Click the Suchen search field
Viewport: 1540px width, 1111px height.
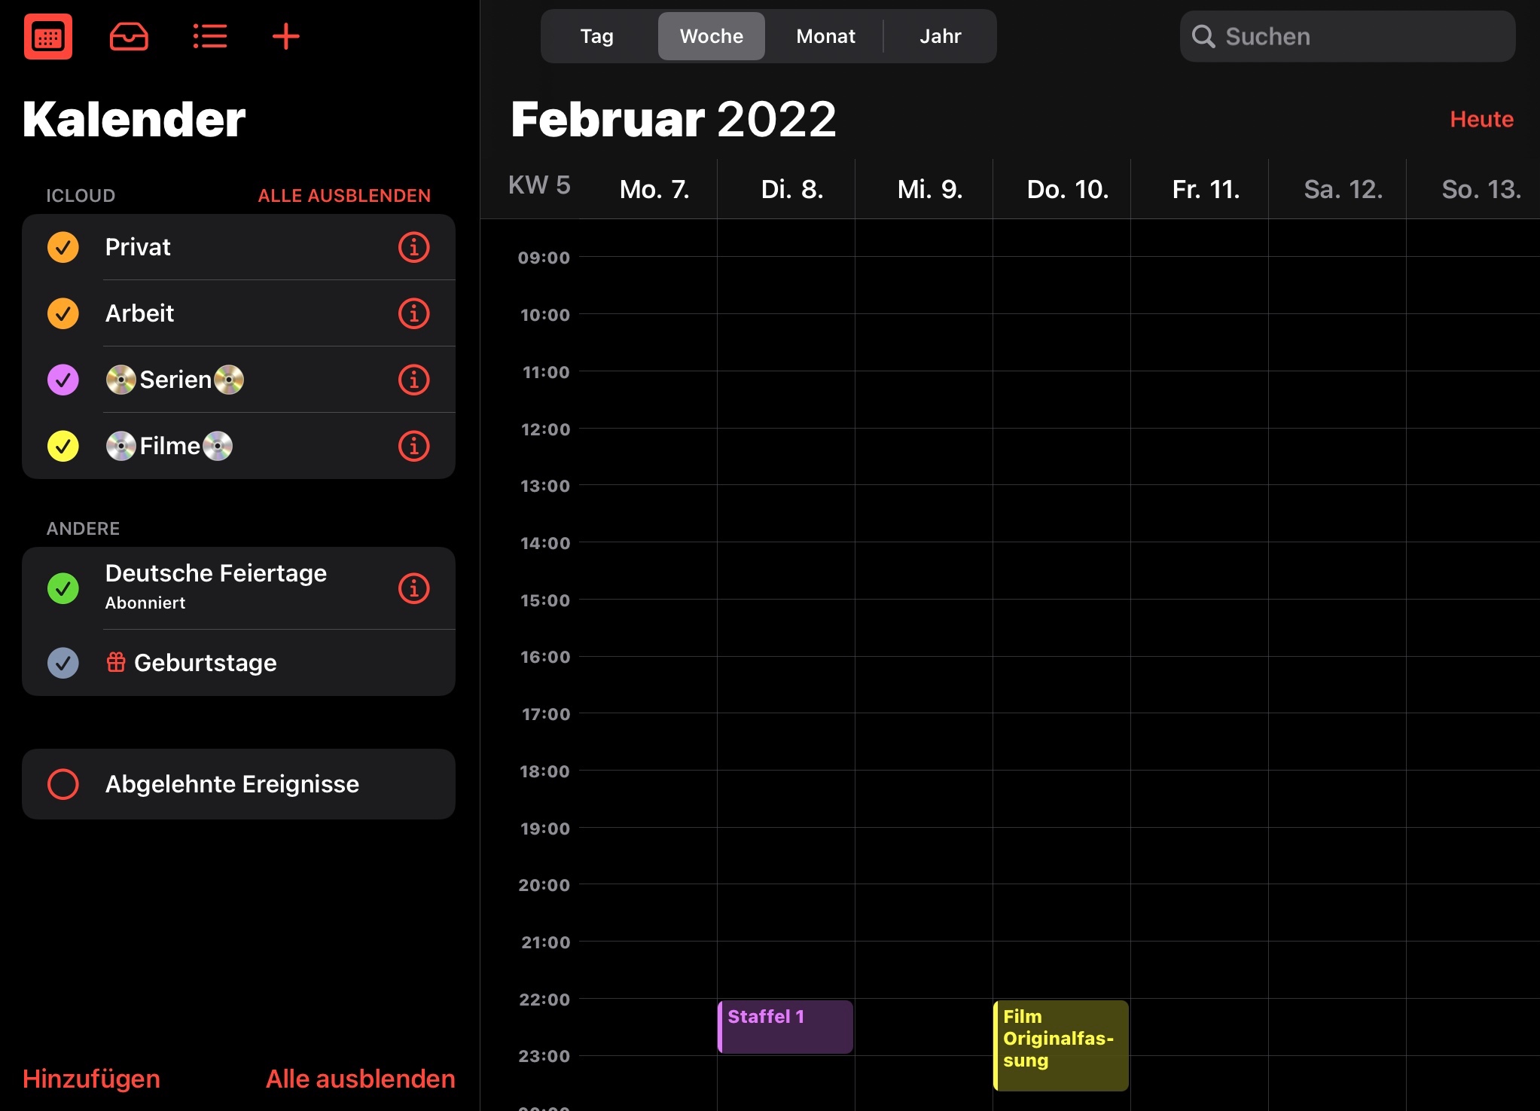(x=1348, y=36)
